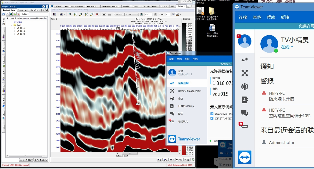Expand the LG11 well tree node
This screenshot has height=169, width=314.
(15, 28)
